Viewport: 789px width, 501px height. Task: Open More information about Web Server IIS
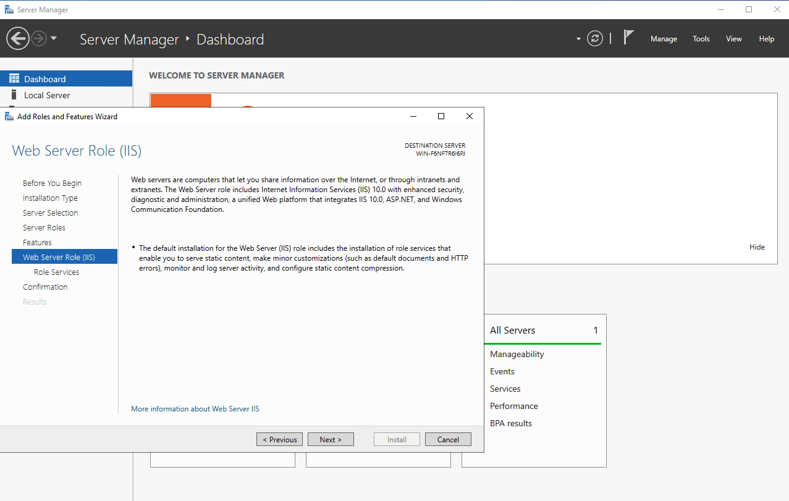point(195,409)
